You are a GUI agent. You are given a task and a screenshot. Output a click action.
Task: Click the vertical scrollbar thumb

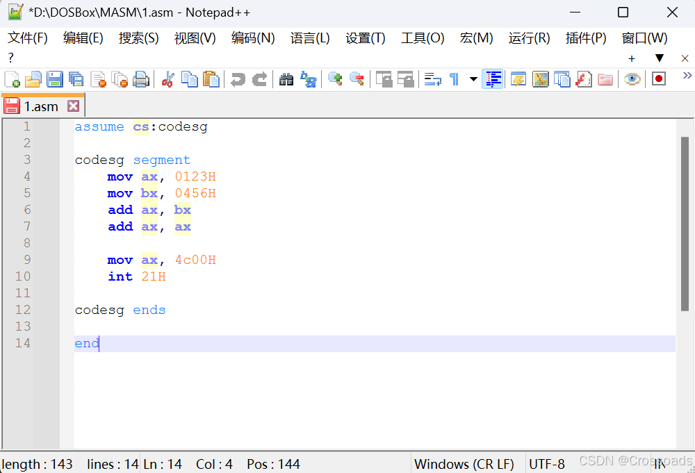pyautogui.click(x=685, y=224)
